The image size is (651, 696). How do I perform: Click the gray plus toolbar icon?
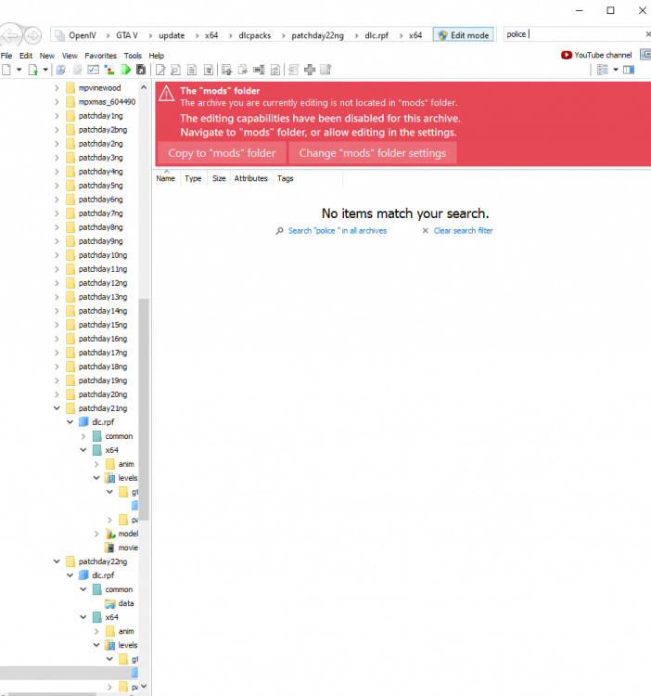310,70
